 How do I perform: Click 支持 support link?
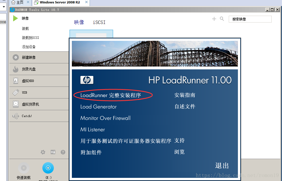tap(180, 140)
